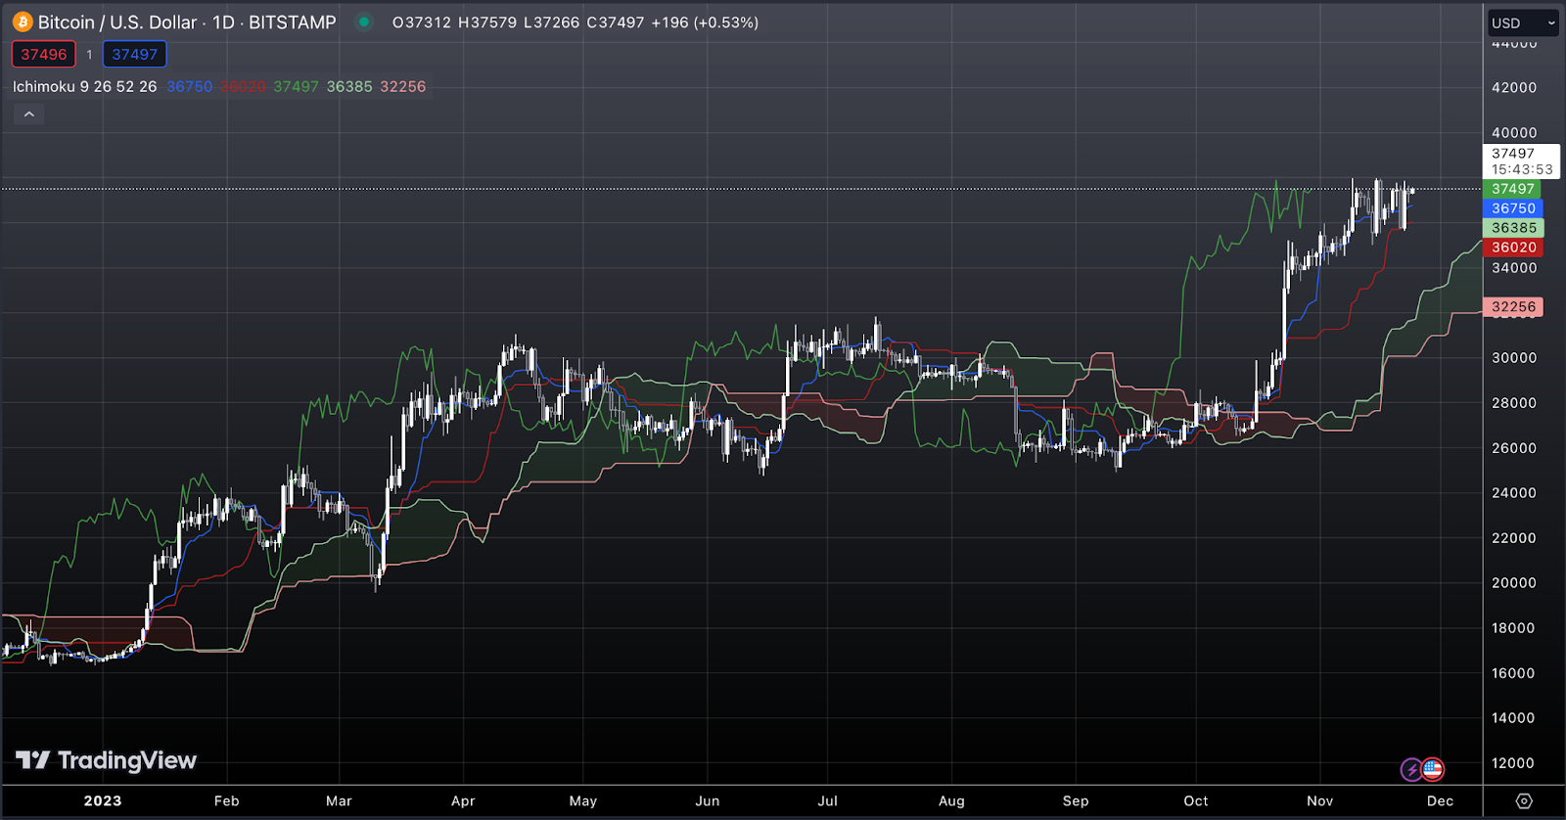Image resolution: width=1566 pixels, height=820 pixels.
Task: Click the 20000 price scale tick
Action: pyautogui.click(x=1514, y=582)
